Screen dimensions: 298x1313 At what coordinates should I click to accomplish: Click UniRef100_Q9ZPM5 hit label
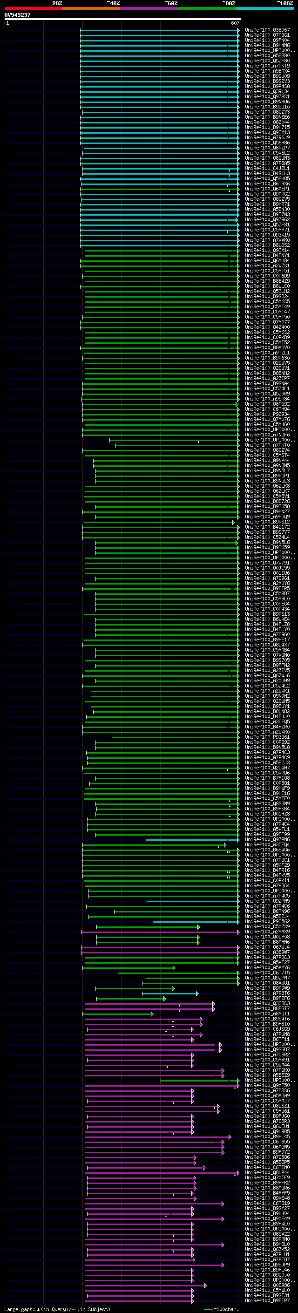tap(267, 901)
